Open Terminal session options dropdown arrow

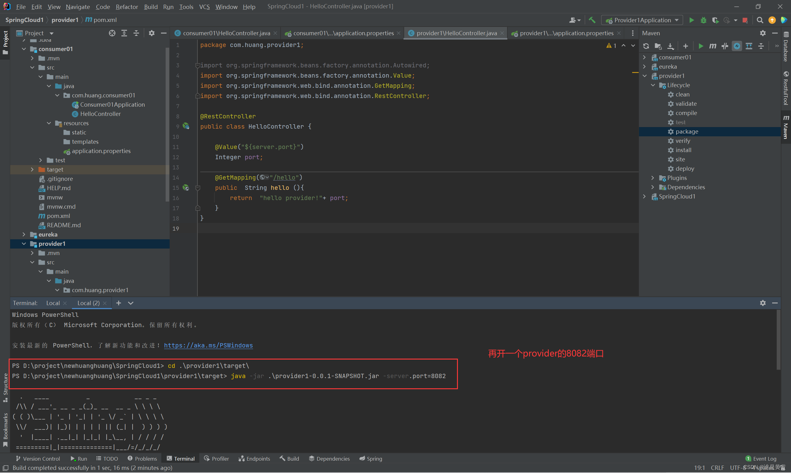[131, 303]
